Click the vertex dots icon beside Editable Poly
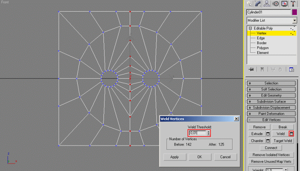This screenshot has width=300, height=171. pyautogui.click(x=292, y=28)
